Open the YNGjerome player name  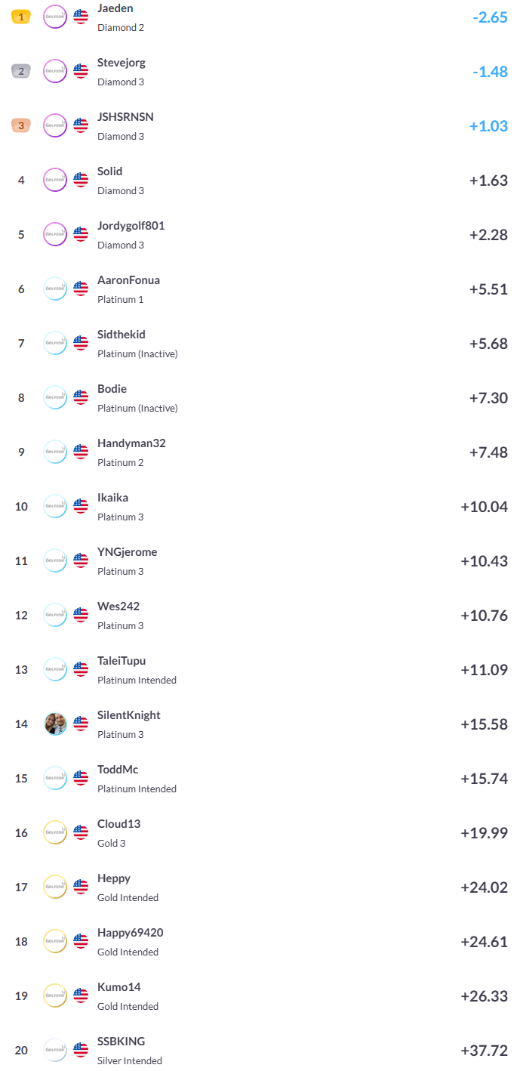click(127, 552)
